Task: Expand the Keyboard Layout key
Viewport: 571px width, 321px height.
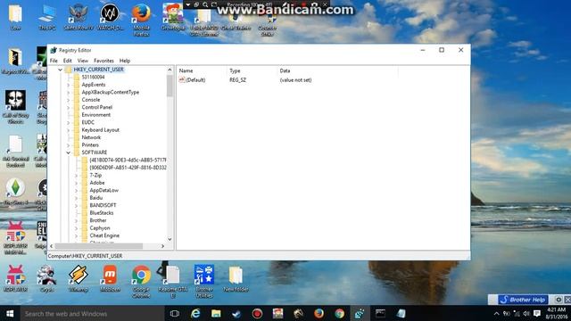Action: (x=68, y=130)
